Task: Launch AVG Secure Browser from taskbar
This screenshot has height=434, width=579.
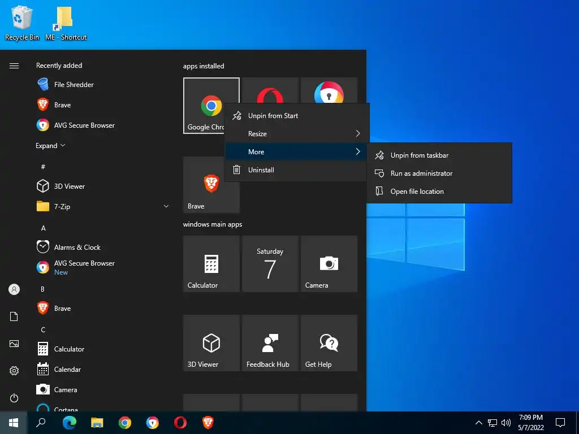Action: (x=153, y=423)
